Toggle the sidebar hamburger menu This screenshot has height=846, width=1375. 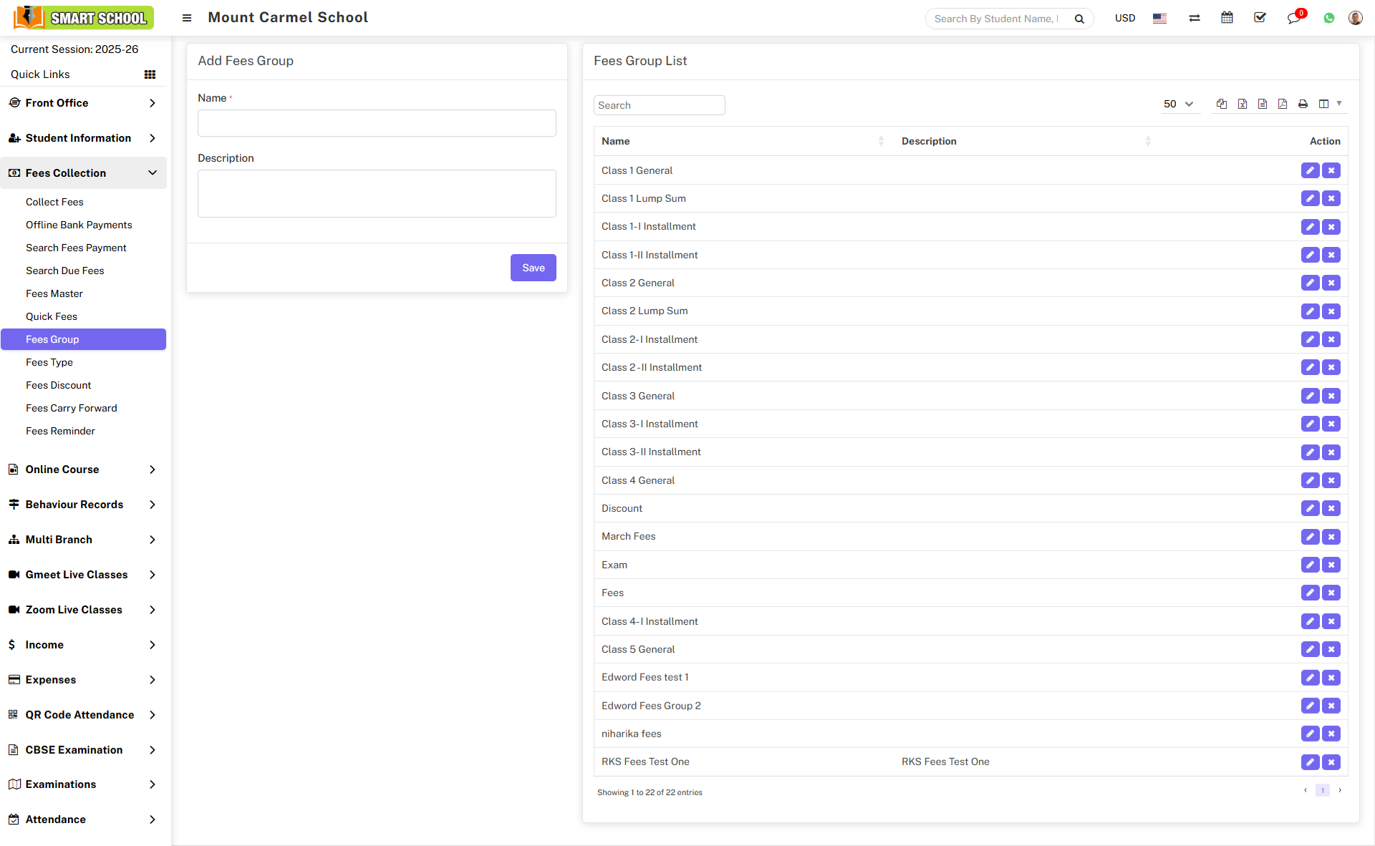click(187, 18)
